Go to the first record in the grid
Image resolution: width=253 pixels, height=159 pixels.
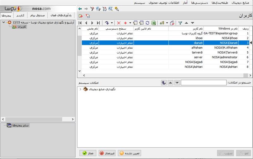click(80, 23)
